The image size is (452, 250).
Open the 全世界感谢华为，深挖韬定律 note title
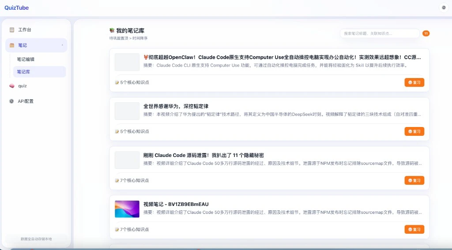click(x=176, y=106)
